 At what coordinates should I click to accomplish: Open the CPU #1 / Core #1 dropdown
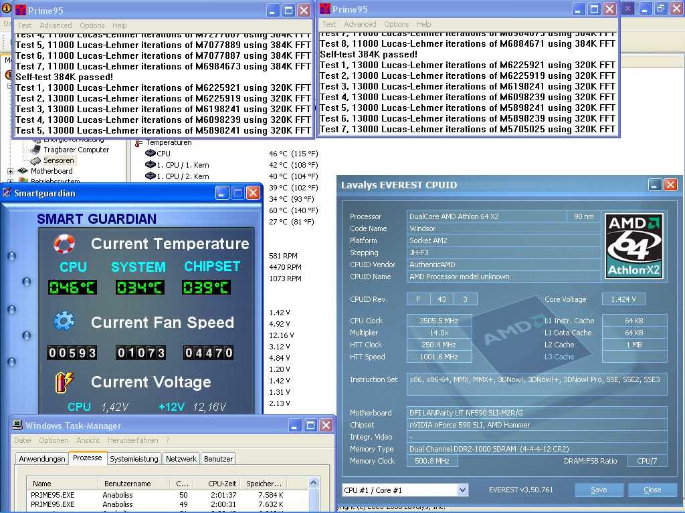click(463, 490)
